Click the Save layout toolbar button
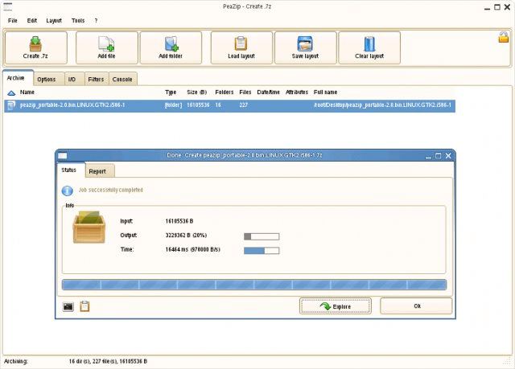Image resolution: width=515 pixels, height=369 pixels. (x=306, y=48)
